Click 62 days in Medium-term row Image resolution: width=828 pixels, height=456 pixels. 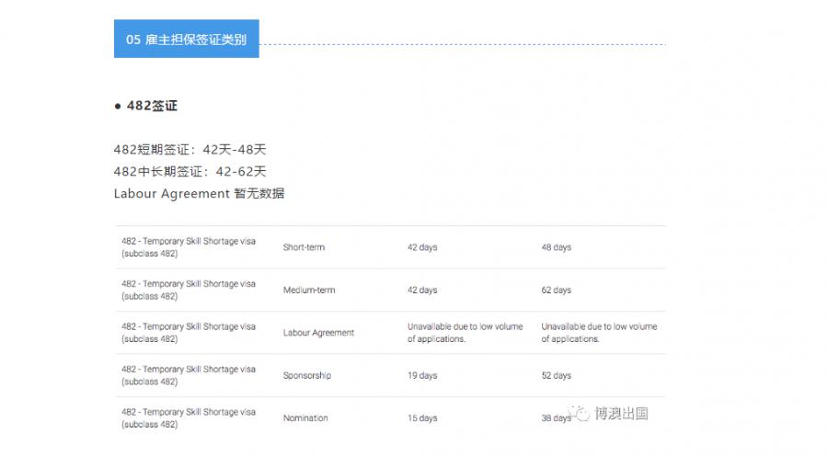click(556, 290)
